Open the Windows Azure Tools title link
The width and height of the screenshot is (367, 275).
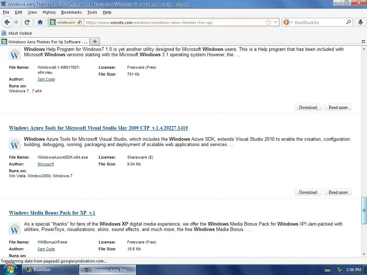[x=98, y=128]
